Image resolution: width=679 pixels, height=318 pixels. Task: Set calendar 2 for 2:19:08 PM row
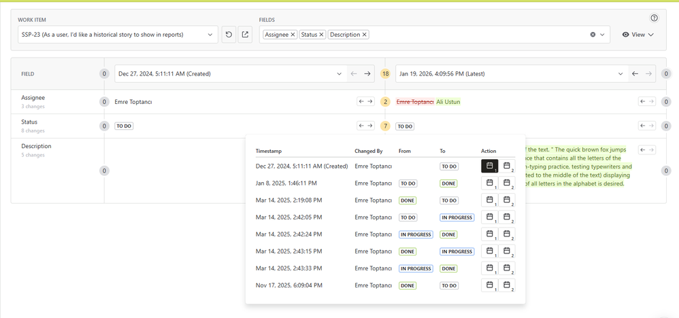pos(507,200)
